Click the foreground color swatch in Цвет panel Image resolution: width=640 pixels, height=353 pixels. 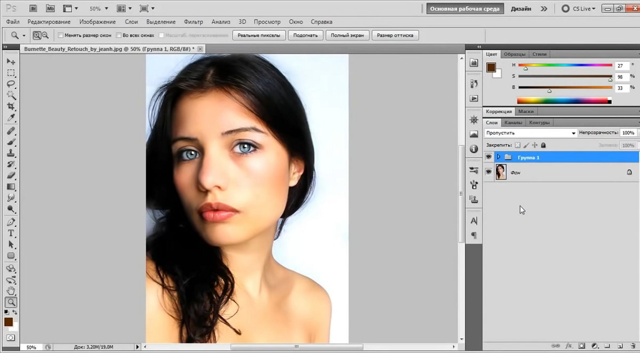click(x=491, y=68)
